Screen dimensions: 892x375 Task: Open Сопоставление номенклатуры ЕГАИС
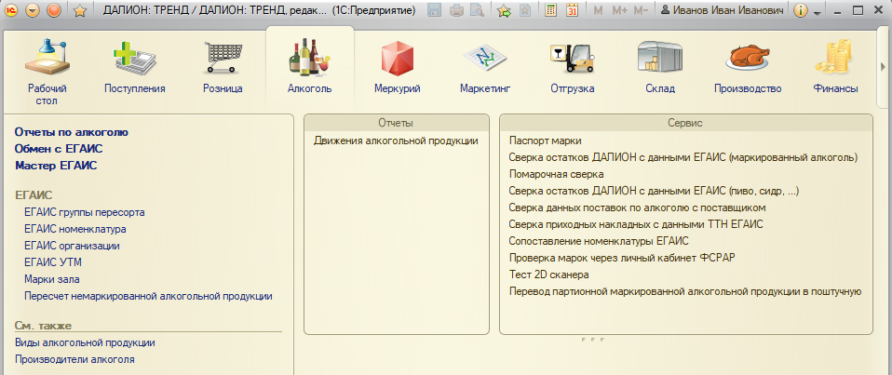click(x=599, y=240)
